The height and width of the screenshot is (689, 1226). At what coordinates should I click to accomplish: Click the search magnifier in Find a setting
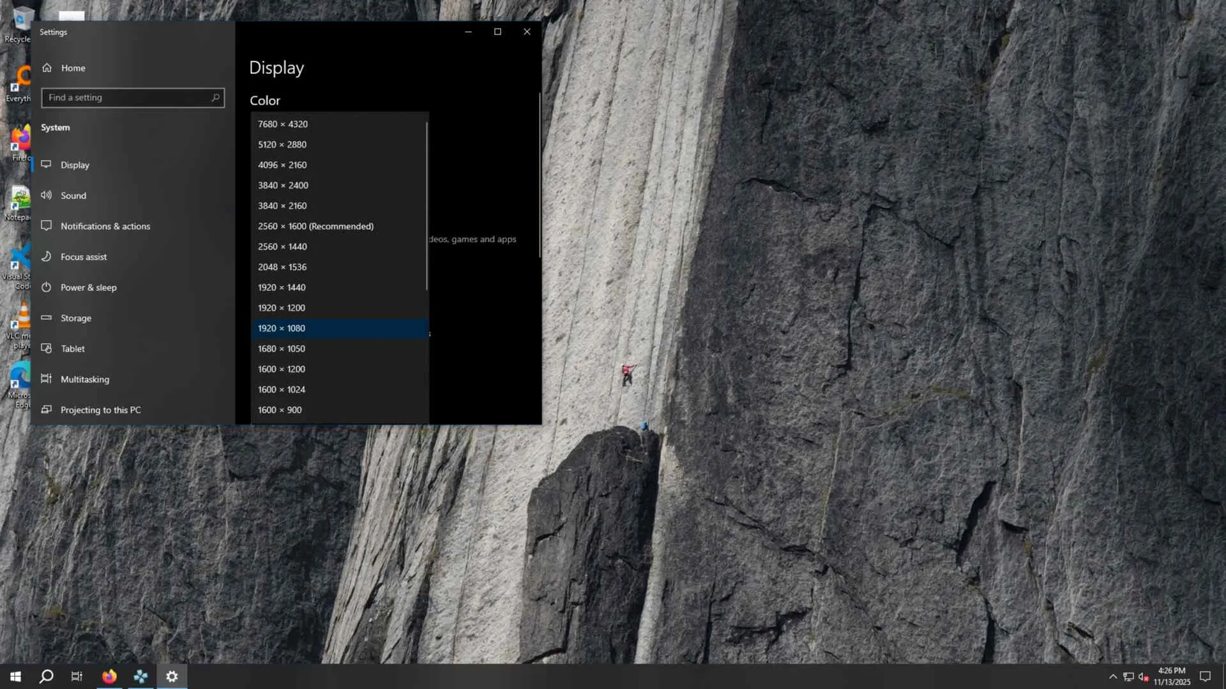point(215,98)
